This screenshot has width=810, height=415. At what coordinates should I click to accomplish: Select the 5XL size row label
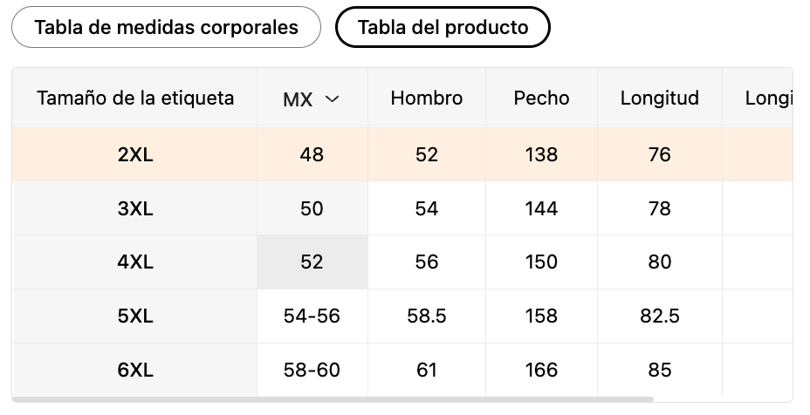click(x=135, y=316)
